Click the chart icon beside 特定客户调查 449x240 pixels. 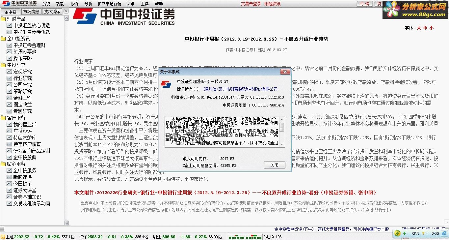(x=9, y=144)
